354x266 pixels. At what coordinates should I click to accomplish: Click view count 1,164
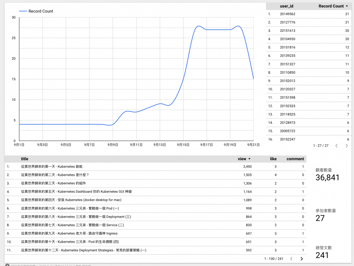coord(248,192)
